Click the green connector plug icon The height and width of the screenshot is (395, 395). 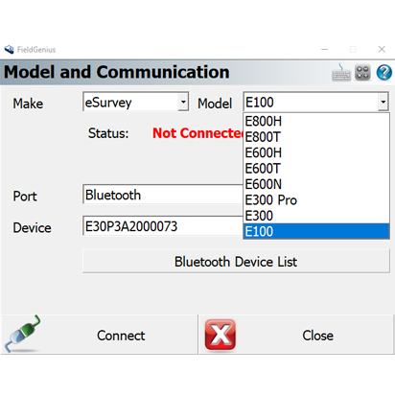(x=22, y=334)
